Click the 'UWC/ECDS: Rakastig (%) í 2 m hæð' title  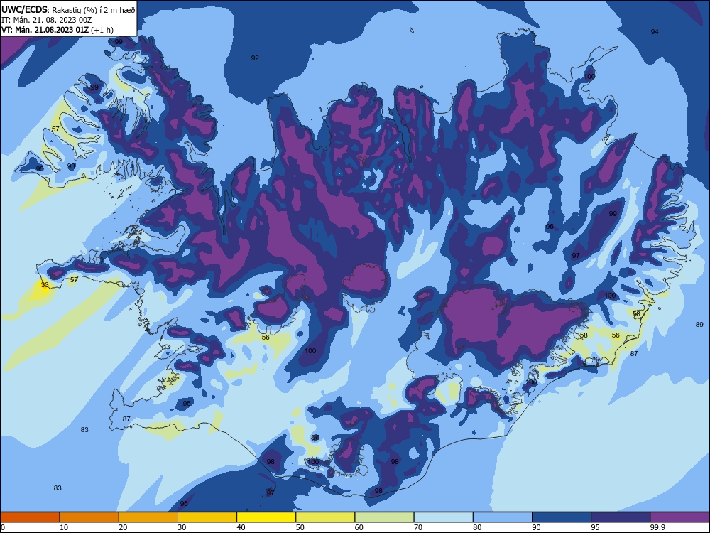pyautogui.click(x=68, y=9)
